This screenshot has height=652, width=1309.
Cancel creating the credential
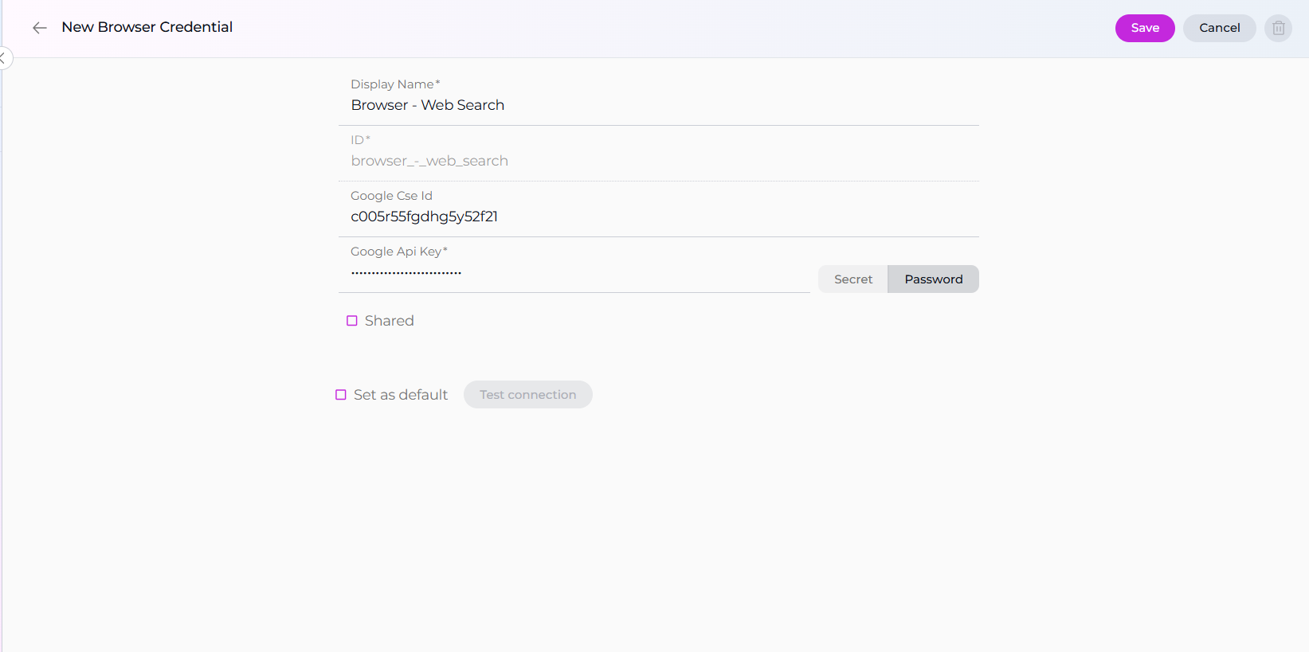click(x=1219, y=28)
